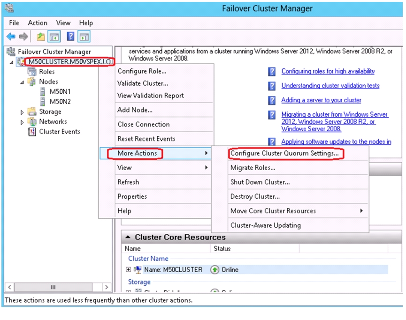
Task: Open the blue Help question-mark toolbar icon
Action: pyautogui.click(x=70, y=36)
